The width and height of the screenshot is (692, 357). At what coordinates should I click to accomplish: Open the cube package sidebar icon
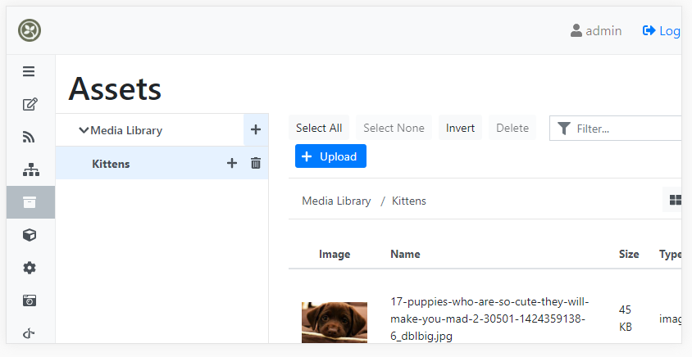30,235
